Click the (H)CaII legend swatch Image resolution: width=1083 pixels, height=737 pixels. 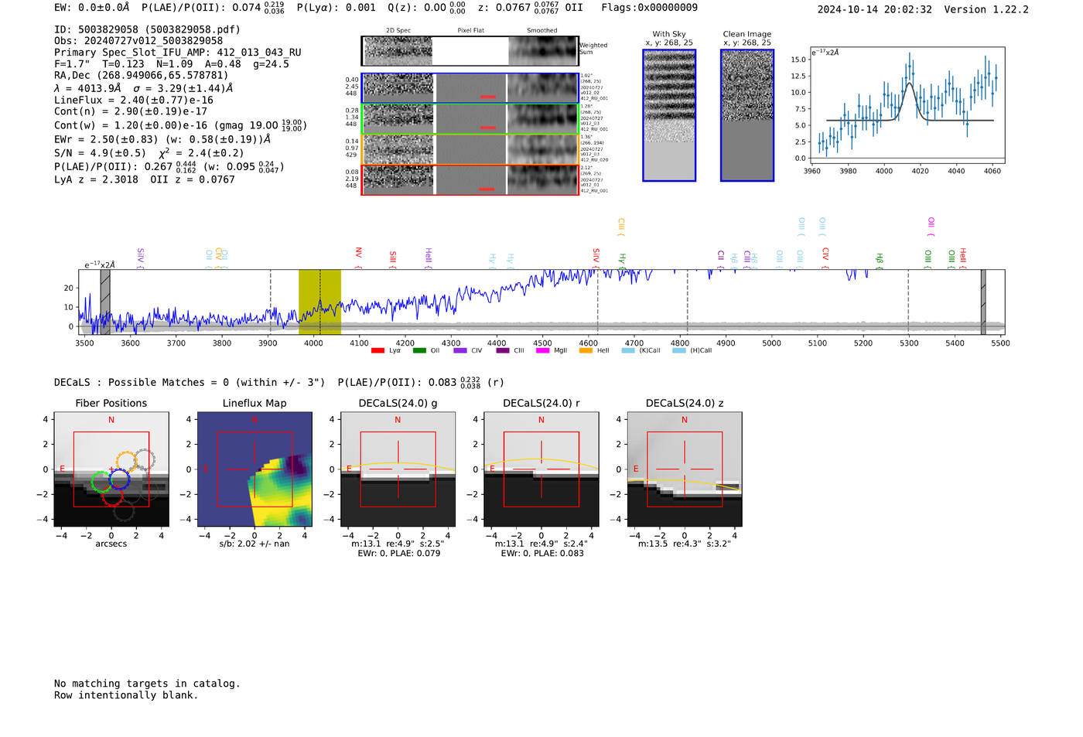[x=679, y=350]
